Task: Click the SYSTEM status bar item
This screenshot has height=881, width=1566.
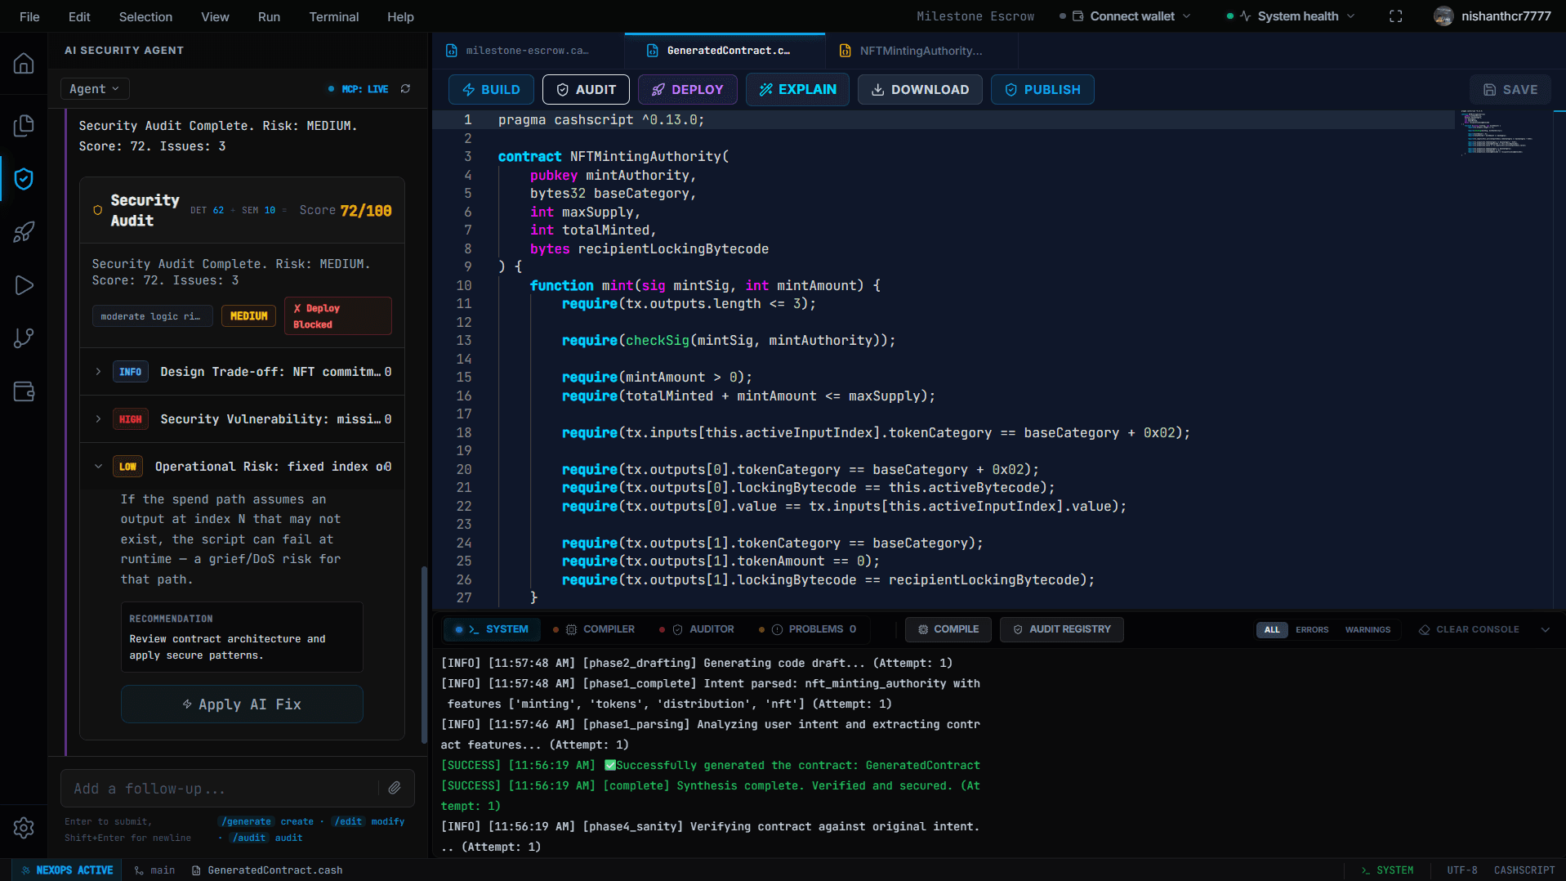Action: point(1387,870)
